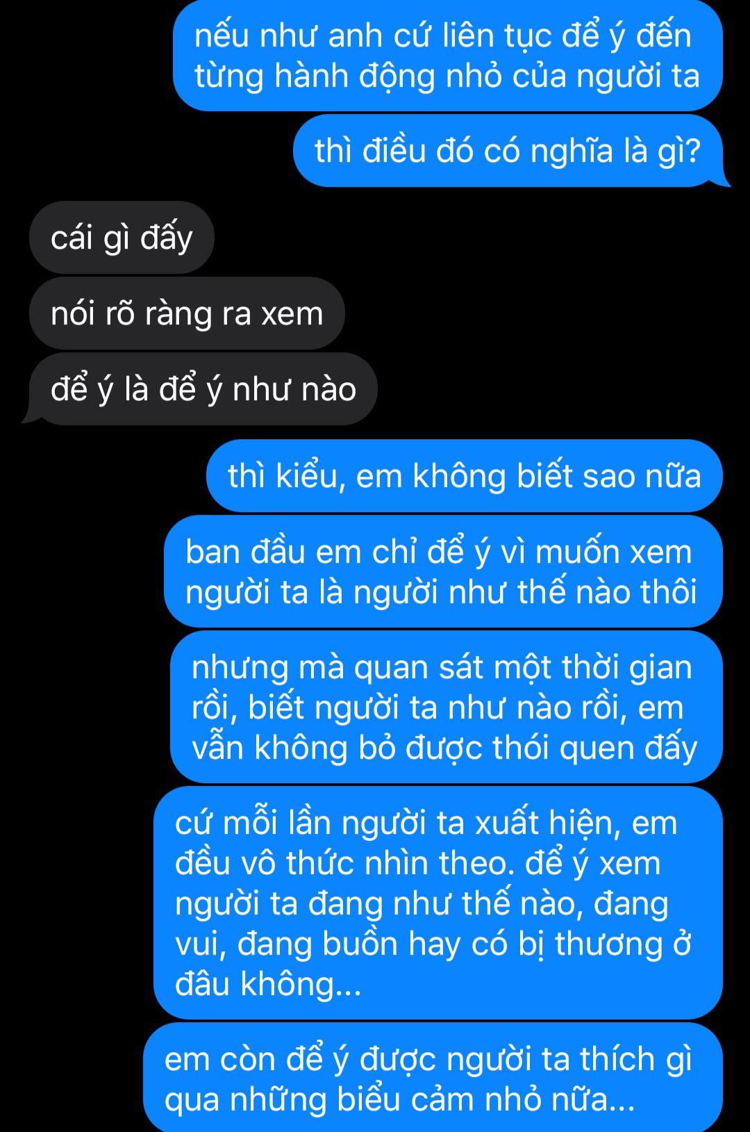Select the 'nói rõ ràng ra xem' message
750x1132 pixels.
187,313
